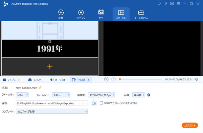Image resolution: width=203 pixels, height=133 pixels.
Task: Open the 解像度 1280x720 dropdown
Action: click(x=101, y=95)
